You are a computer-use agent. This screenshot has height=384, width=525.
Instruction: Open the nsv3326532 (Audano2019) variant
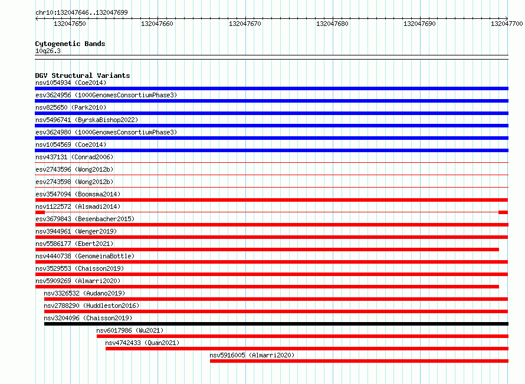coord(84,293)
